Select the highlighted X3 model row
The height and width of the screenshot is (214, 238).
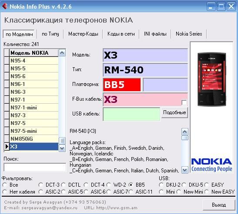34,147
